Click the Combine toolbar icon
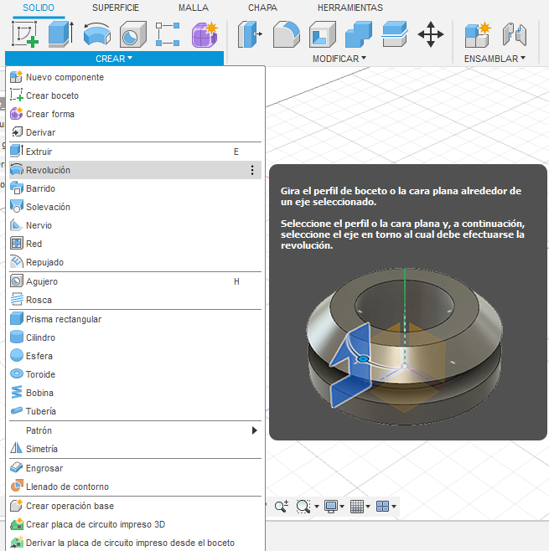 359,34
